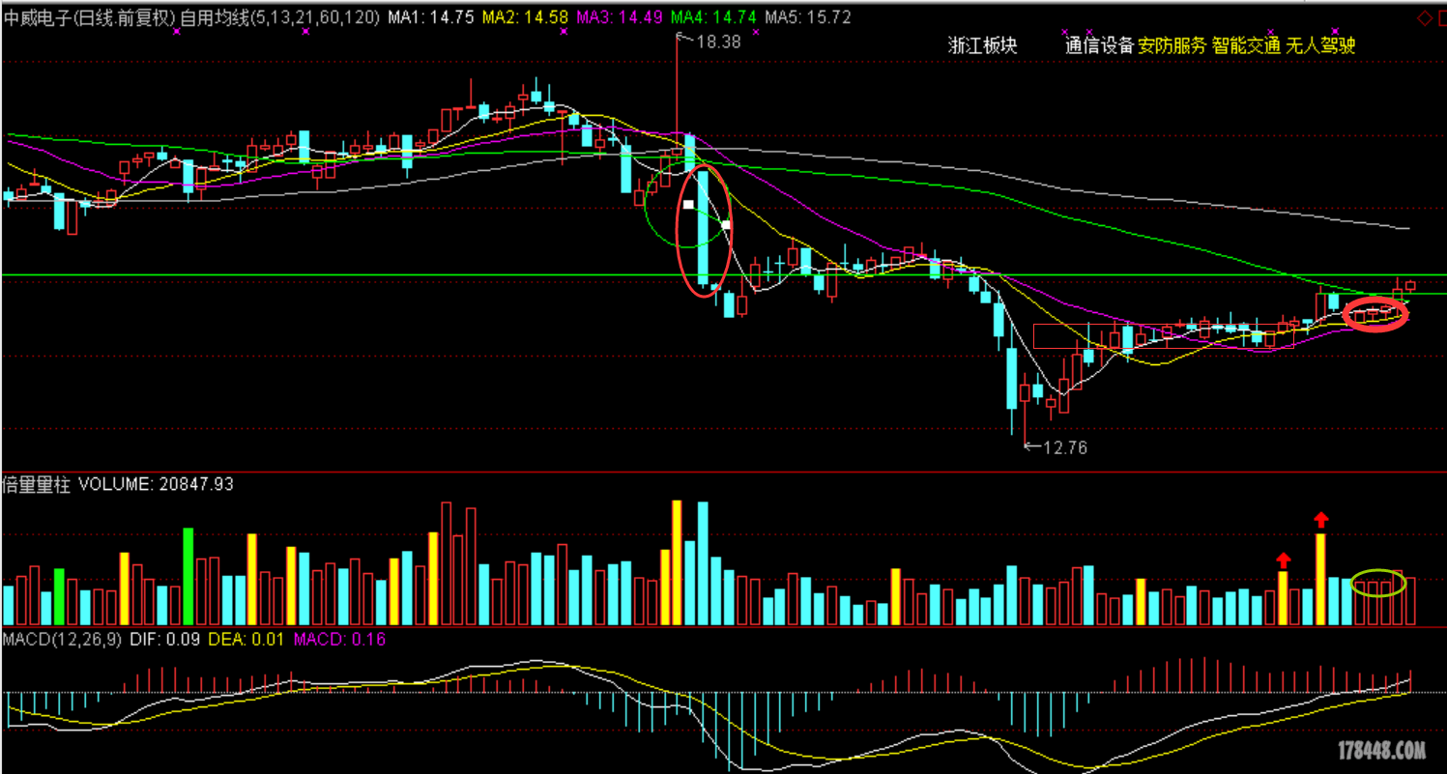Open the 通信设备 industry link

1099,45
